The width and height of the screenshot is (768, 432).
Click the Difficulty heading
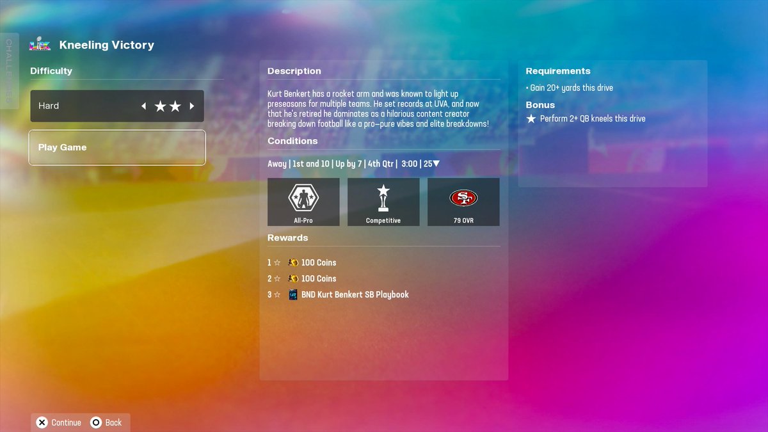coord(51,71)
